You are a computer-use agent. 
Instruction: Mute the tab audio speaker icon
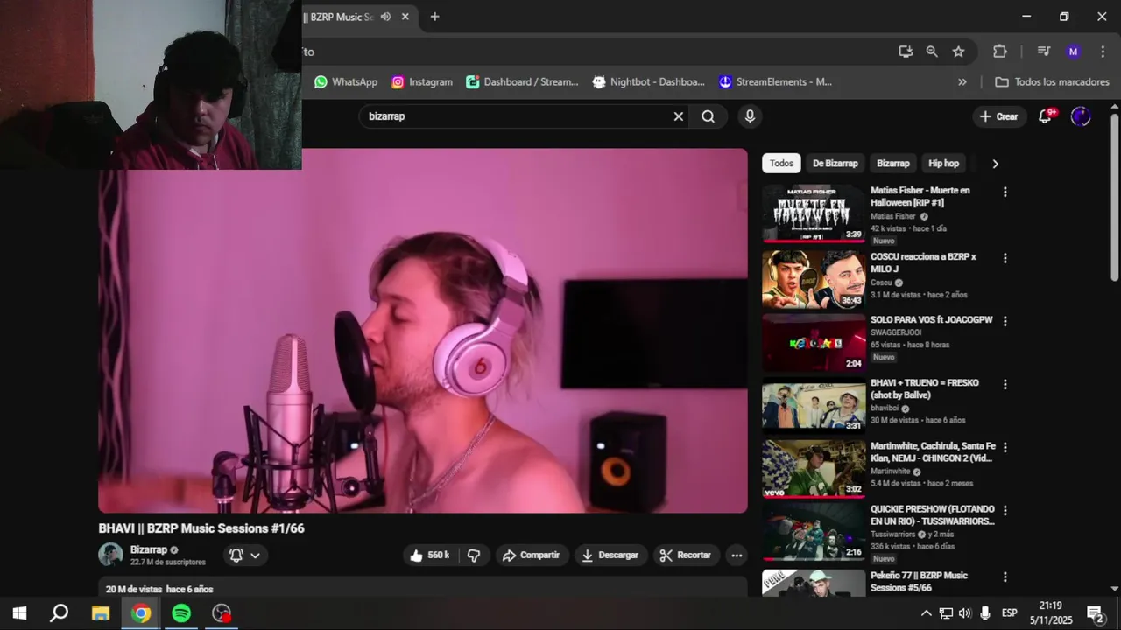pos(385,17)
